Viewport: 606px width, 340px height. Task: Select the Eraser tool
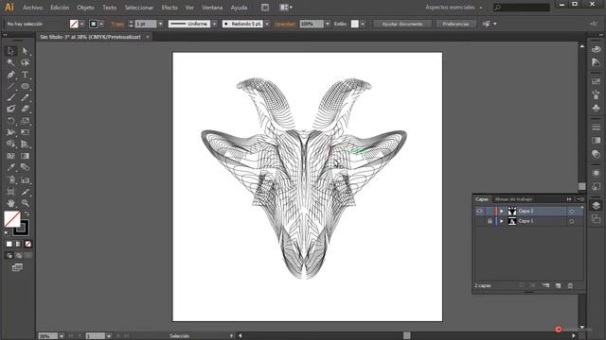26,110
